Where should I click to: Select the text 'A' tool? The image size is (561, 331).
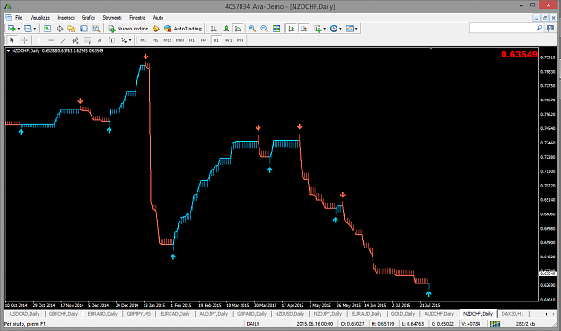coord(100,40)
